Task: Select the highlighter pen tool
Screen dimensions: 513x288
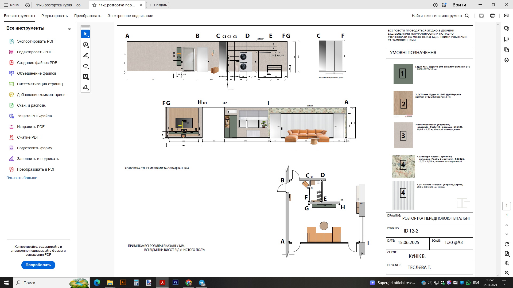Action: (x=85, y=55)
